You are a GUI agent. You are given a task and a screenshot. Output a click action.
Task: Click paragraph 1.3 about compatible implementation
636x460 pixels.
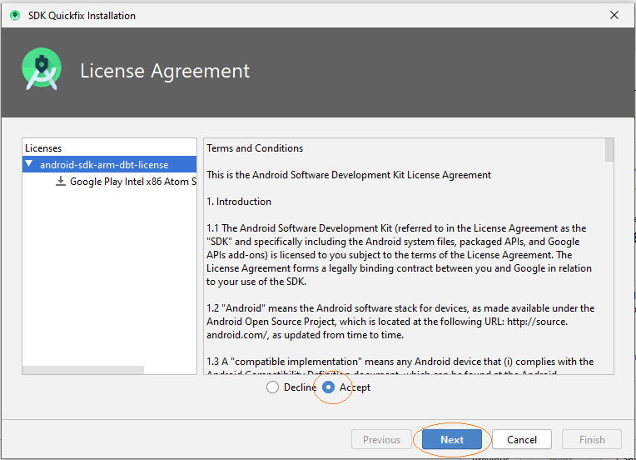[400, 367]
